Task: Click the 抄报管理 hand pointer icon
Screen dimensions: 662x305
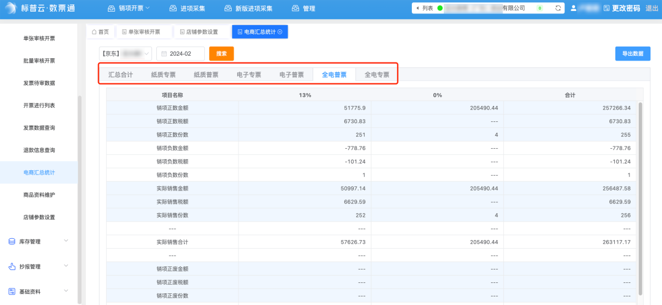Action: [12, 266]
